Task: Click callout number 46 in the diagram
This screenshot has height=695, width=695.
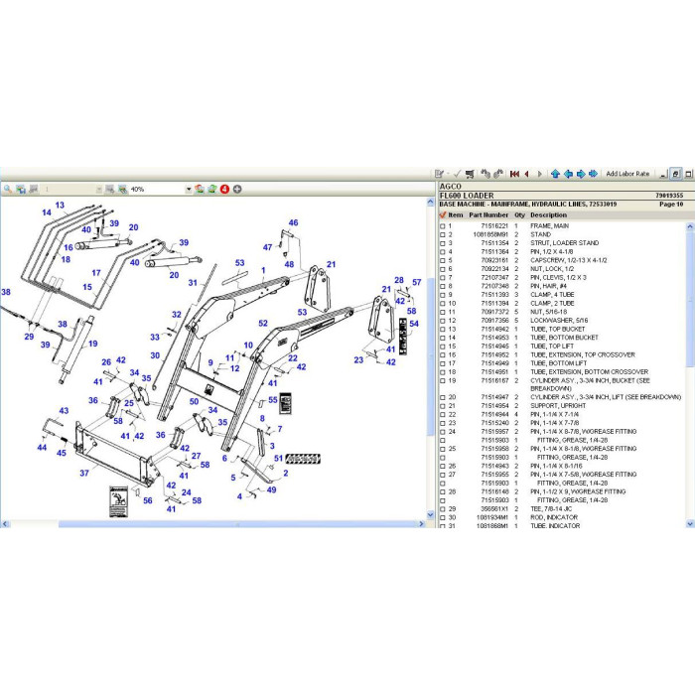Action: [293, 223]
